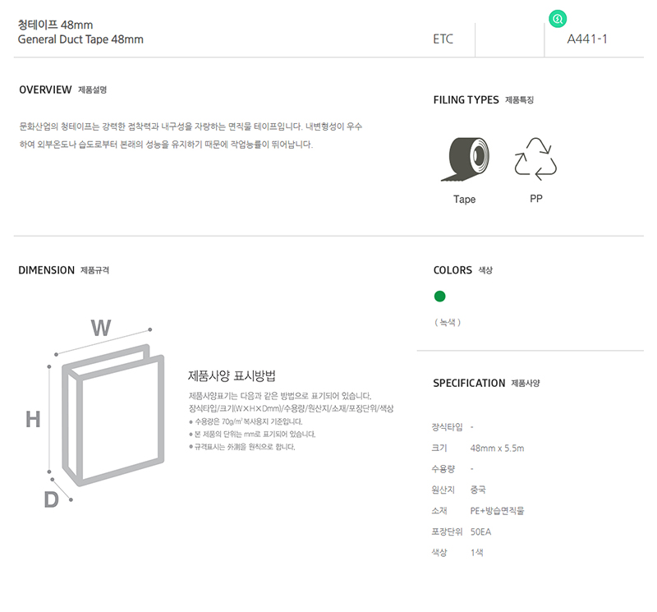Click the FILING TYPES heading
This screenshot has width=657, height=612.
point(466,99)
